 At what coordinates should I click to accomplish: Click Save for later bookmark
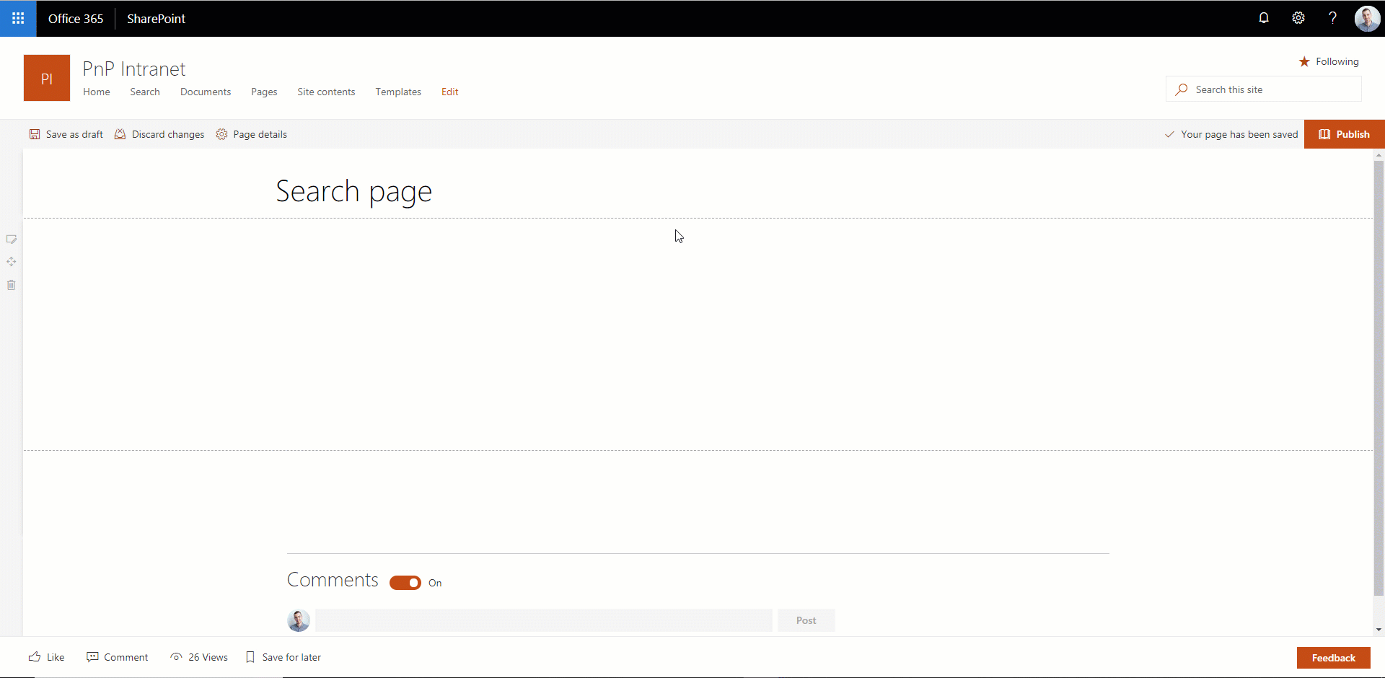pyautogui.click(x=283, y=657)
